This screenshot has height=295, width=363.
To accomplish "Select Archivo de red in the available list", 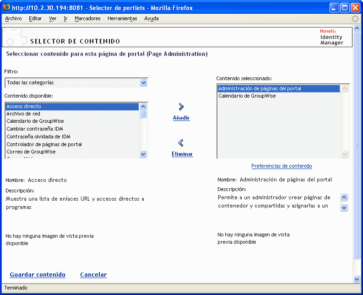I will click(x=72, y=114).
